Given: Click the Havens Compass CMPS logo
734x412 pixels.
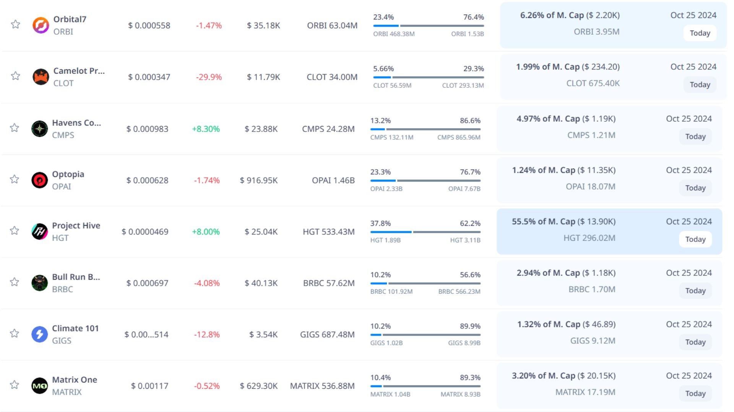Looking at the screenshot, I should (39, 129).
